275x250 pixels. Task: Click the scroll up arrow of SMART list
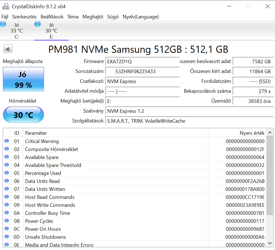pos(270,133)
